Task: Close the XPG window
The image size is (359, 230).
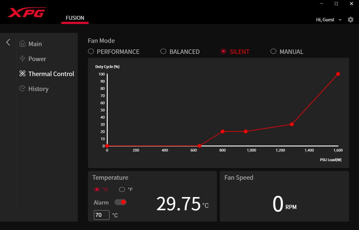Action: [x=351, y=4]
